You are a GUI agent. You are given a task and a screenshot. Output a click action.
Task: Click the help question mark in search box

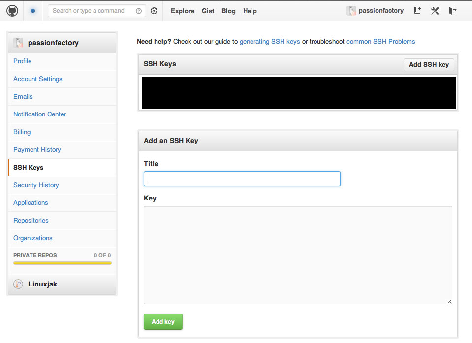[x=138, y=11]
